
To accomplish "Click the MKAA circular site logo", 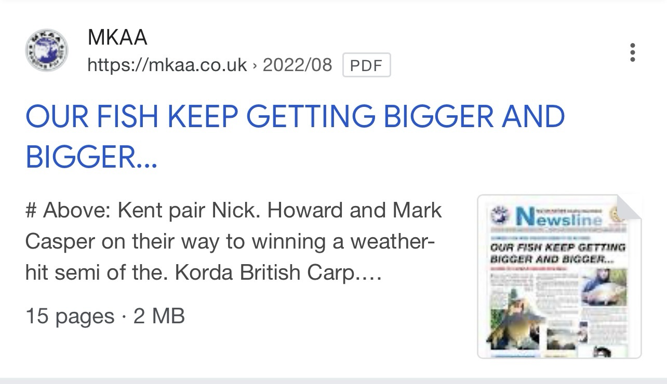I will pos(47,51).
